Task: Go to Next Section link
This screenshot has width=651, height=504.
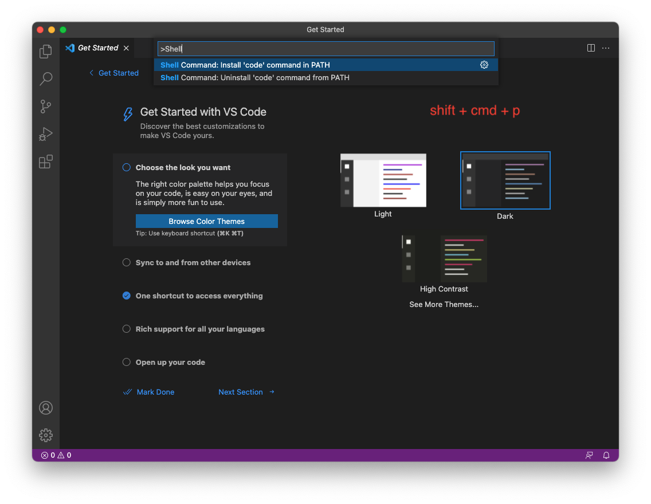Action: (x=246, y=392)
